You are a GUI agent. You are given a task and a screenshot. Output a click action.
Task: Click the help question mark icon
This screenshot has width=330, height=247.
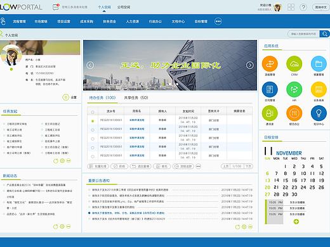point(303,8)
